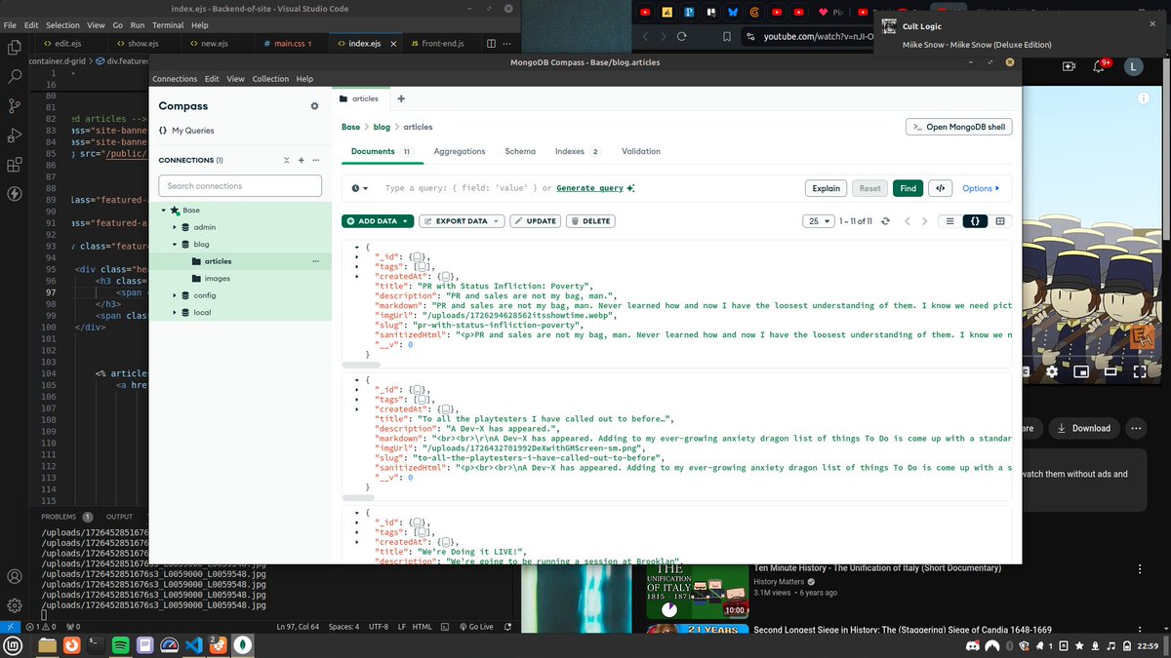This screenshot has width=1171, height=658.
Task: Click the DELETE button
Action: coord(590,221)
